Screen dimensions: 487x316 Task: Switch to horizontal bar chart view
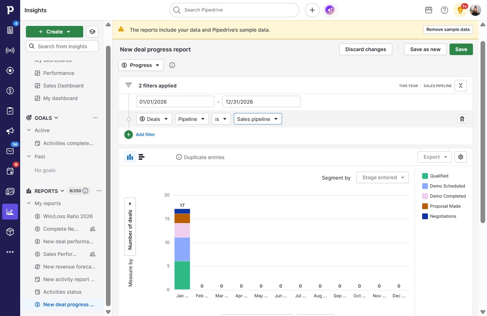[142, 157]
